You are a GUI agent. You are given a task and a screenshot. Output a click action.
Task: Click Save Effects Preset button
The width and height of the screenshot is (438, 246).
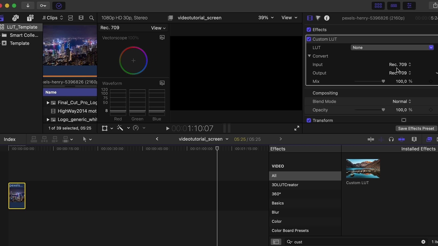pos(416,128)
